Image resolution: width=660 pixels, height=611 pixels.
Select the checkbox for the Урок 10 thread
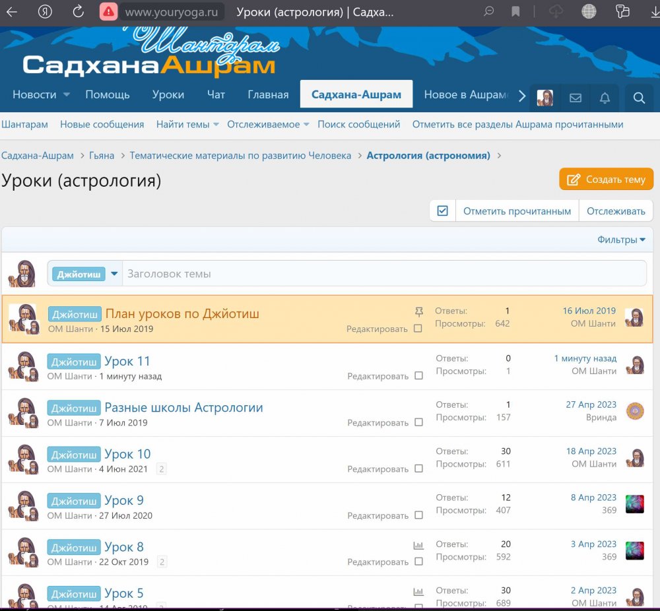tap(418, 469)
